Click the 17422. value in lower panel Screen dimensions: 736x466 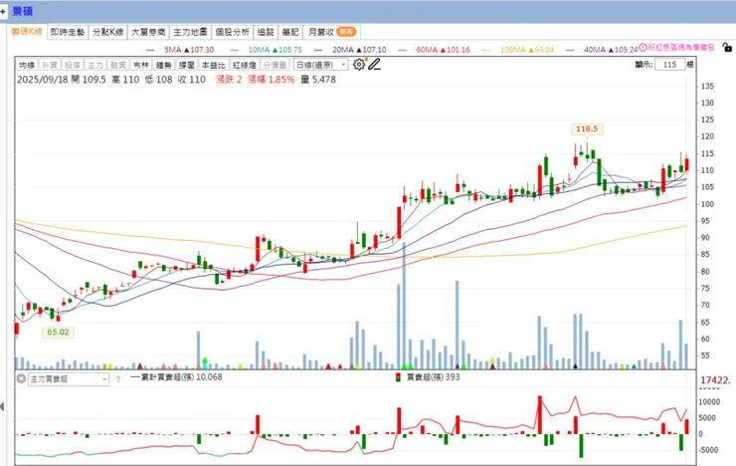coord(715,380)
